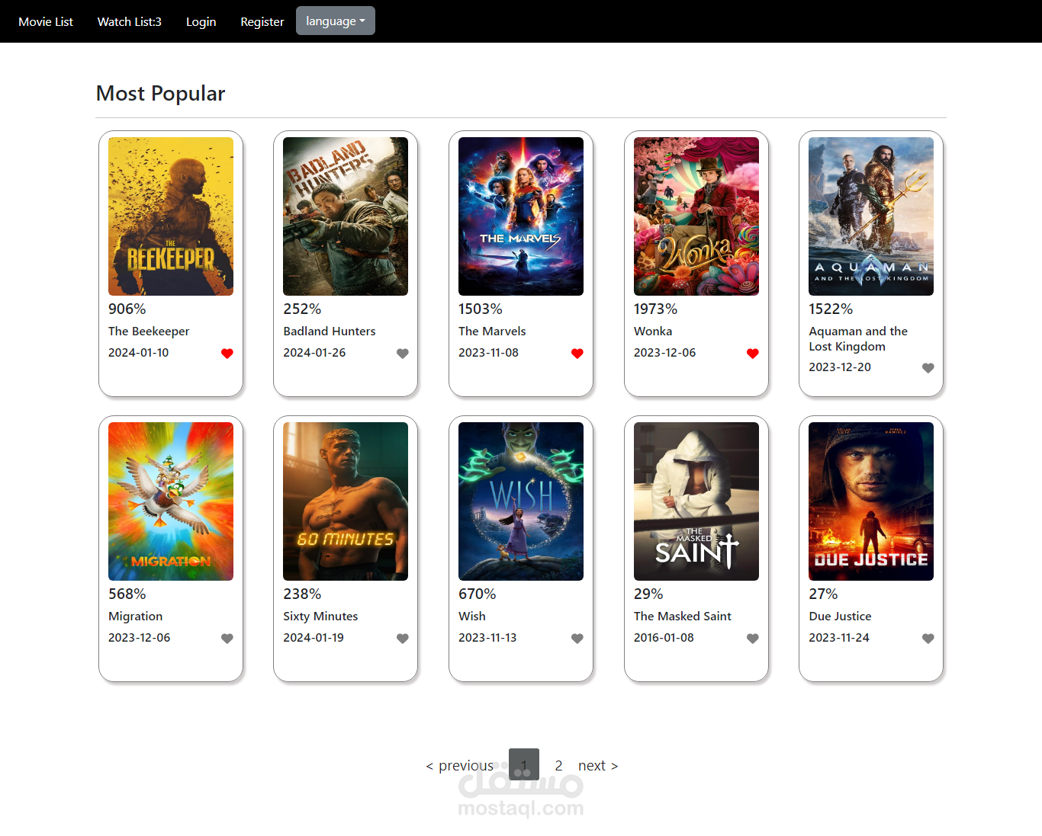Select the date 2023-11-13 under Wish
Image resolution: width=1042 pixels, height=836 pixels.
point(487,638)
